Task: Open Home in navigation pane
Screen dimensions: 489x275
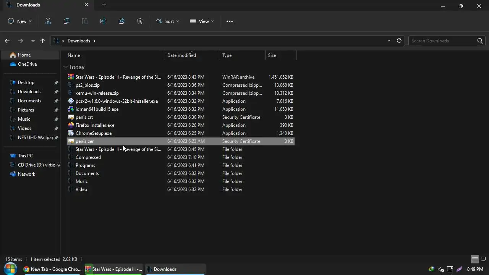Action: (31, 55)
